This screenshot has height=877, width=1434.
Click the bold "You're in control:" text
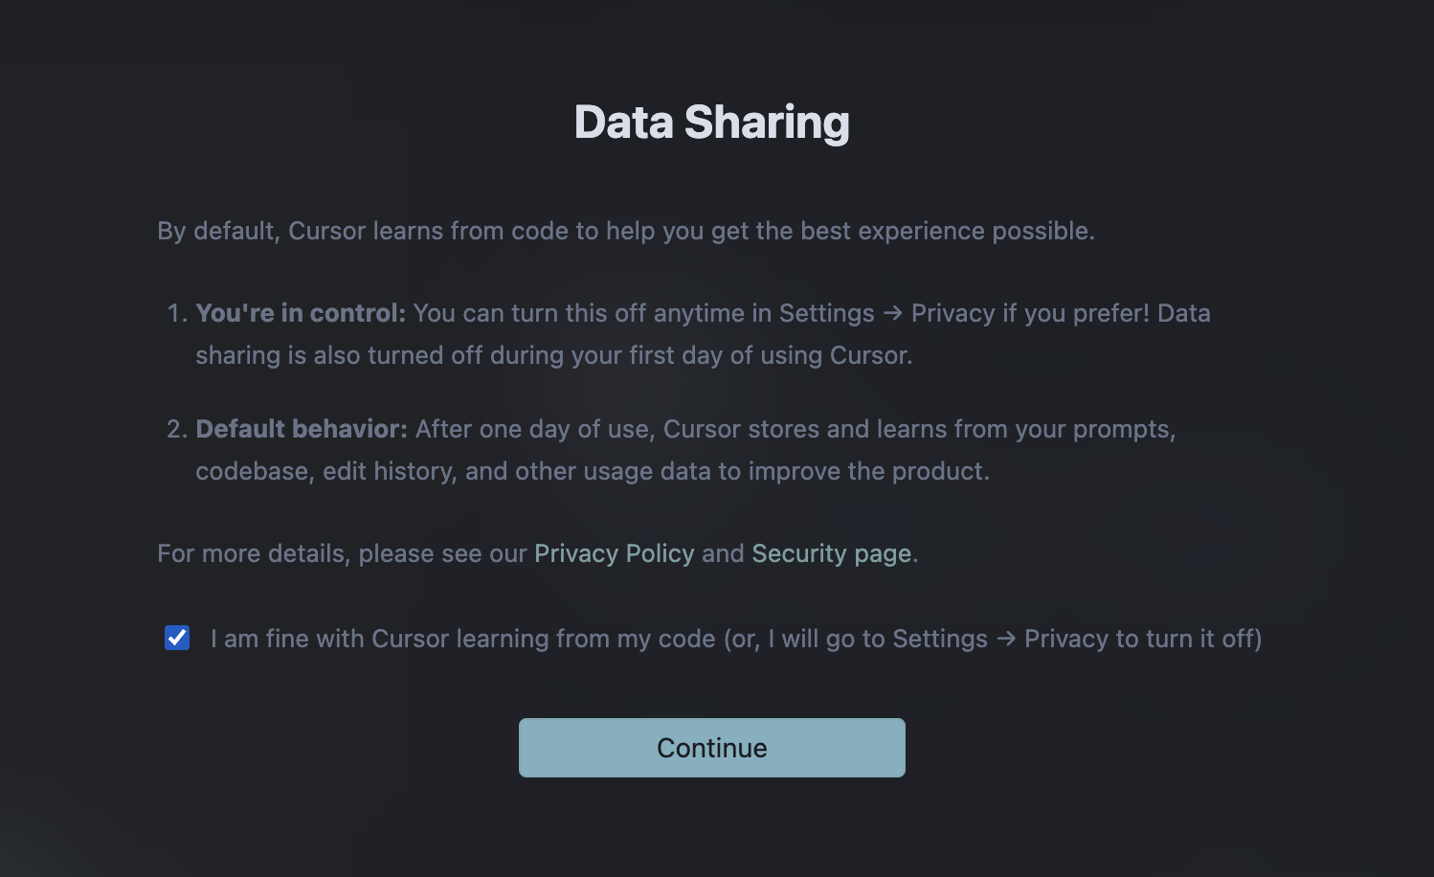pos(301,313)
